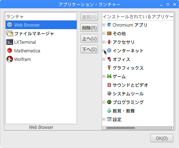
Task: Confirm with the OK(O) button
Action: [x=162, y=138]
